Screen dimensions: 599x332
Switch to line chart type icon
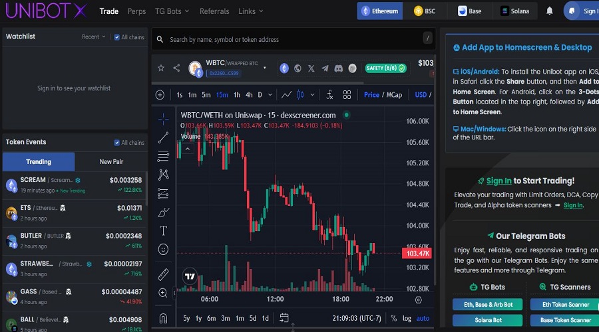pos(286,94)
